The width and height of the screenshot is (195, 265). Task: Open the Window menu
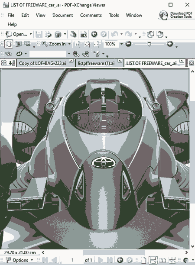(134, 15)
